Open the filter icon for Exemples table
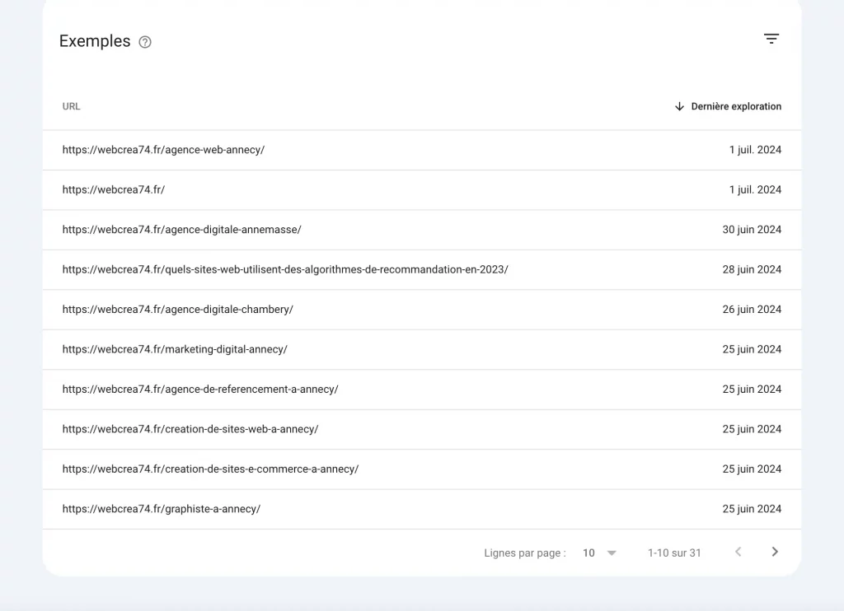 pos(771,39)
